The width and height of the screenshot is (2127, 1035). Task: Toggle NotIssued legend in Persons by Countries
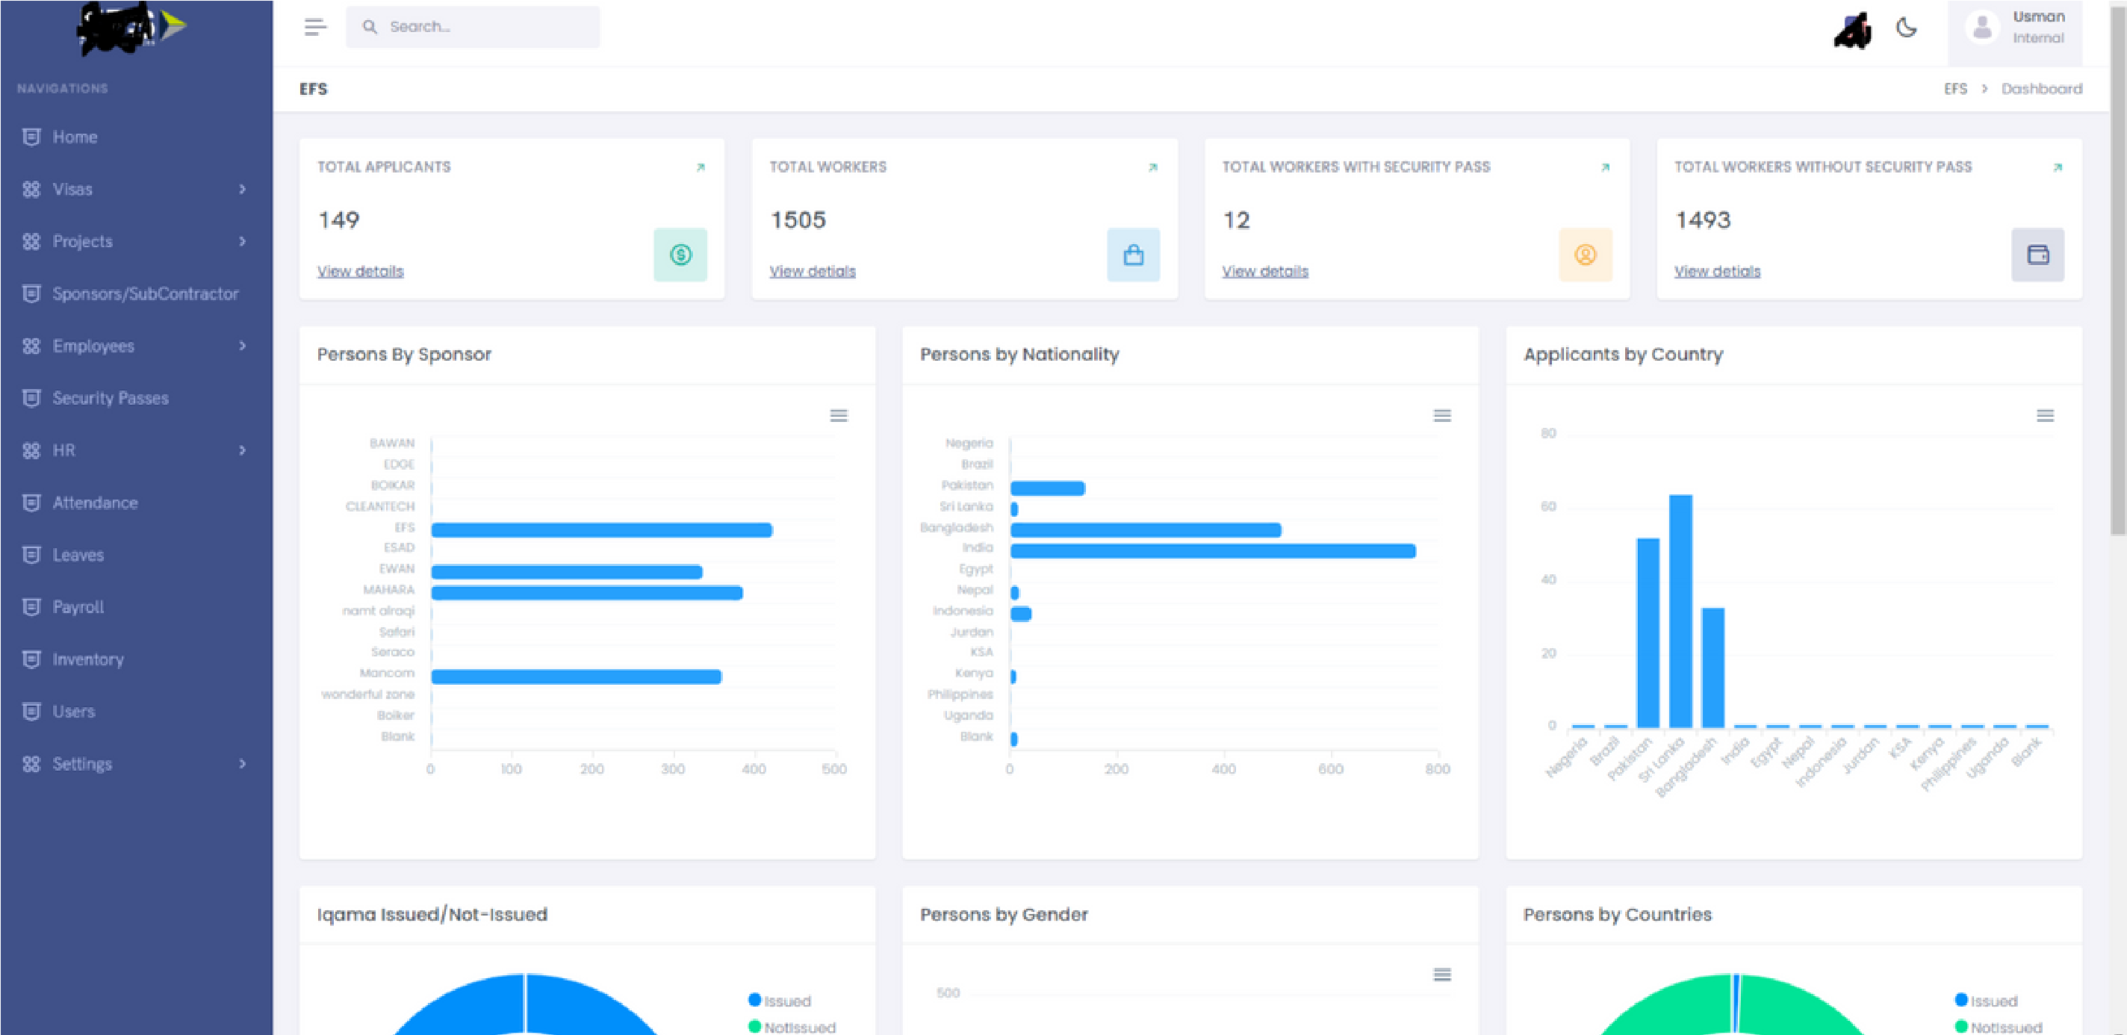pyautogui.click(x=1997, y=1027)
